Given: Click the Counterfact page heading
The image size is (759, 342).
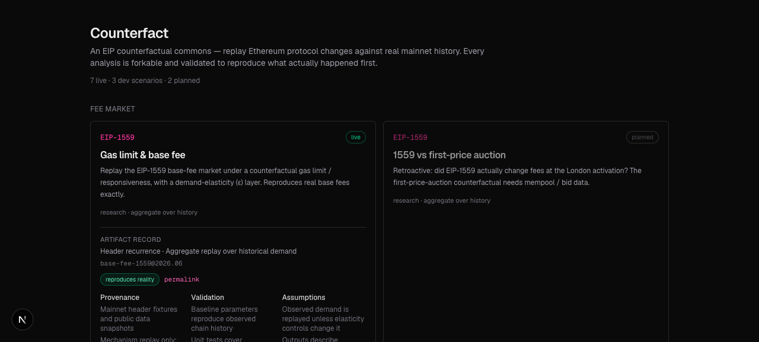Looking at the screenshot, I should point(129,33).
